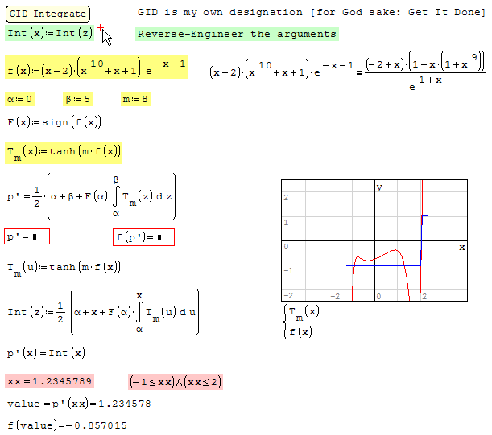Select the β:=5 assignment
Viewport: 492px width, 435px height.
(77, 99)
